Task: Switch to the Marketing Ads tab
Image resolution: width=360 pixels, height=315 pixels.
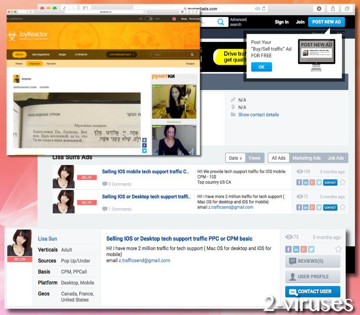Action: pos(306,158)
